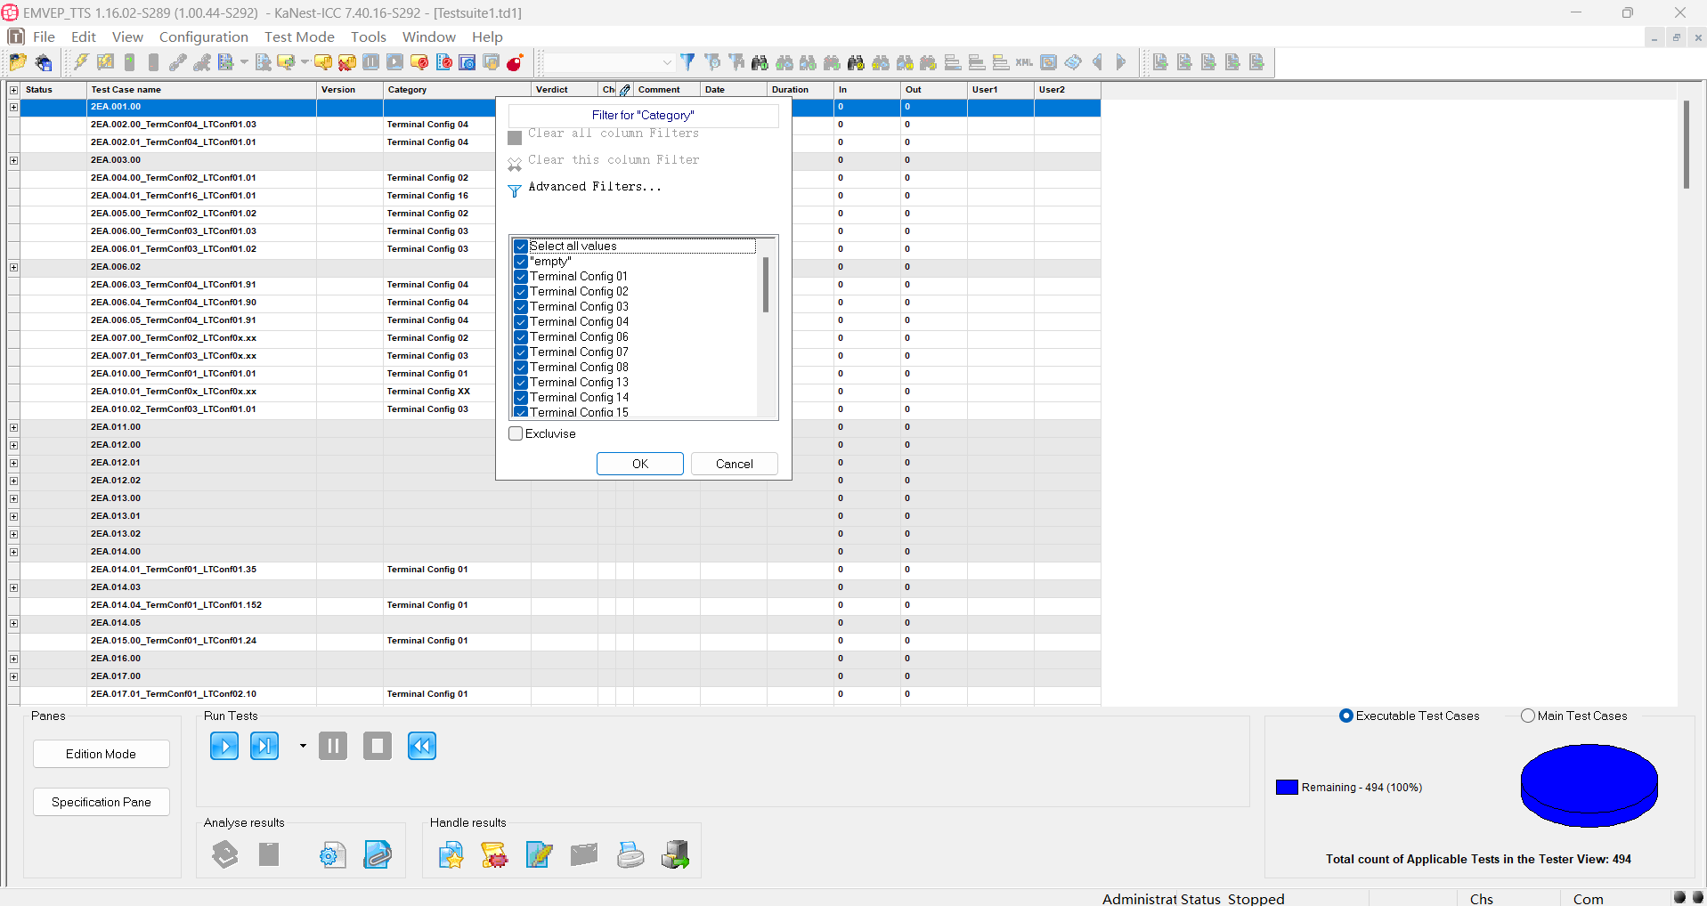Expand the 2EA.003.00 test case row
Screen dimensions: 1707x906
click(13, 160)
